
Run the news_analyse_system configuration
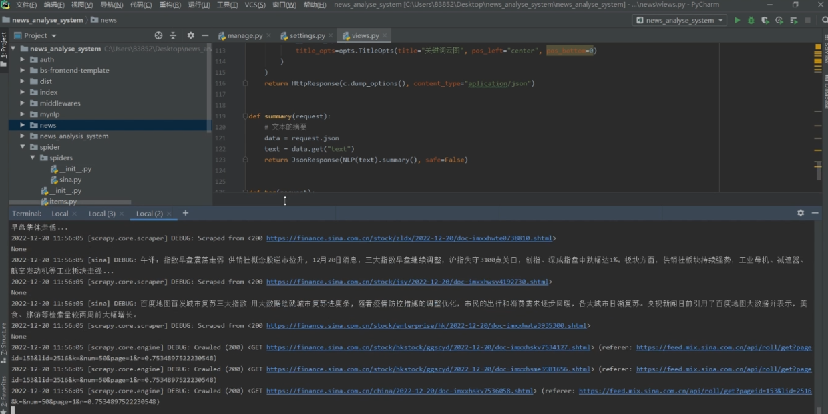tap(737, 20)
